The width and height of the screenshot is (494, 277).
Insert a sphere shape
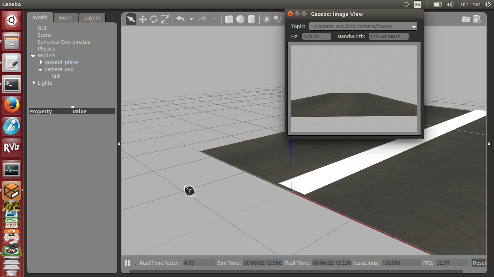tap(240, 19)
